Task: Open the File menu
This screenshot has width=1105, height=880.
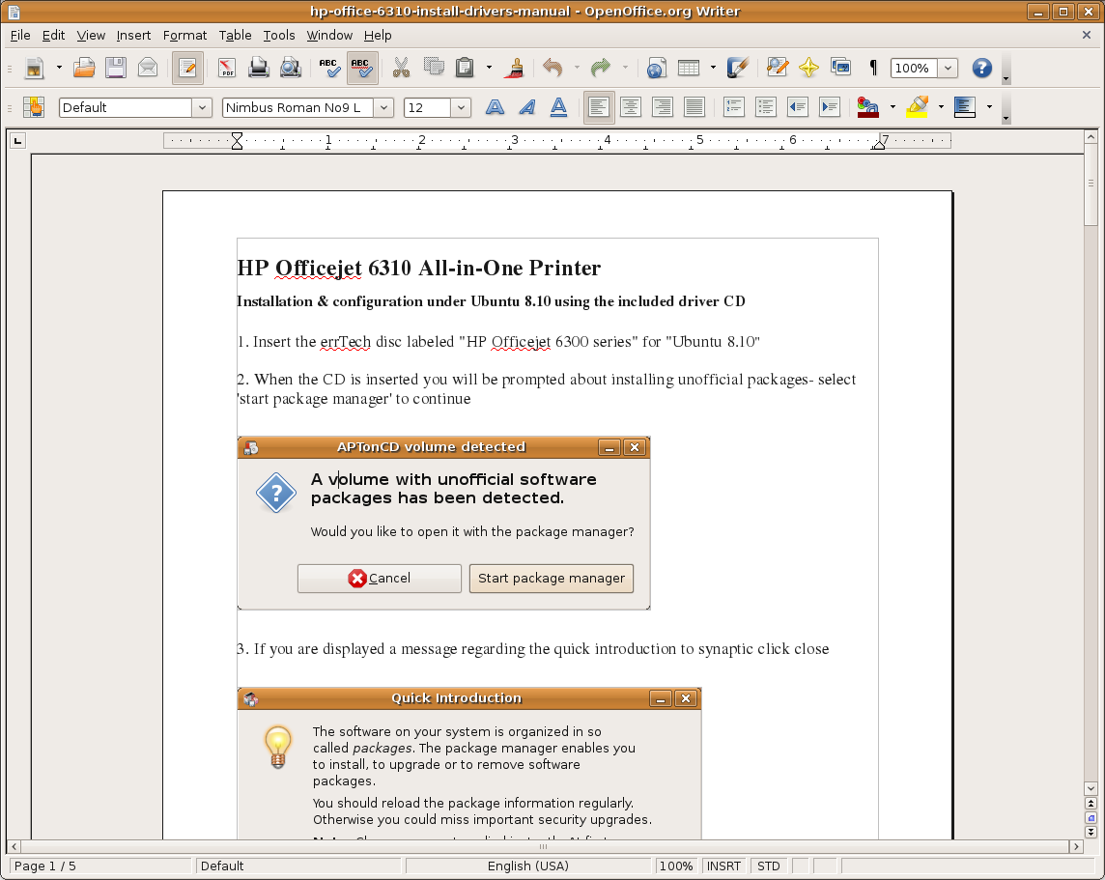Action: coord(20,35)
